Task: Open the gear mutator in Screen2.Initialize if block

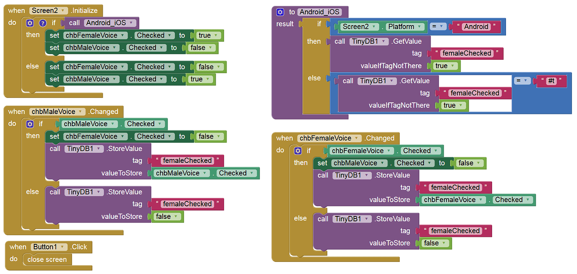Action: (30, 23)
